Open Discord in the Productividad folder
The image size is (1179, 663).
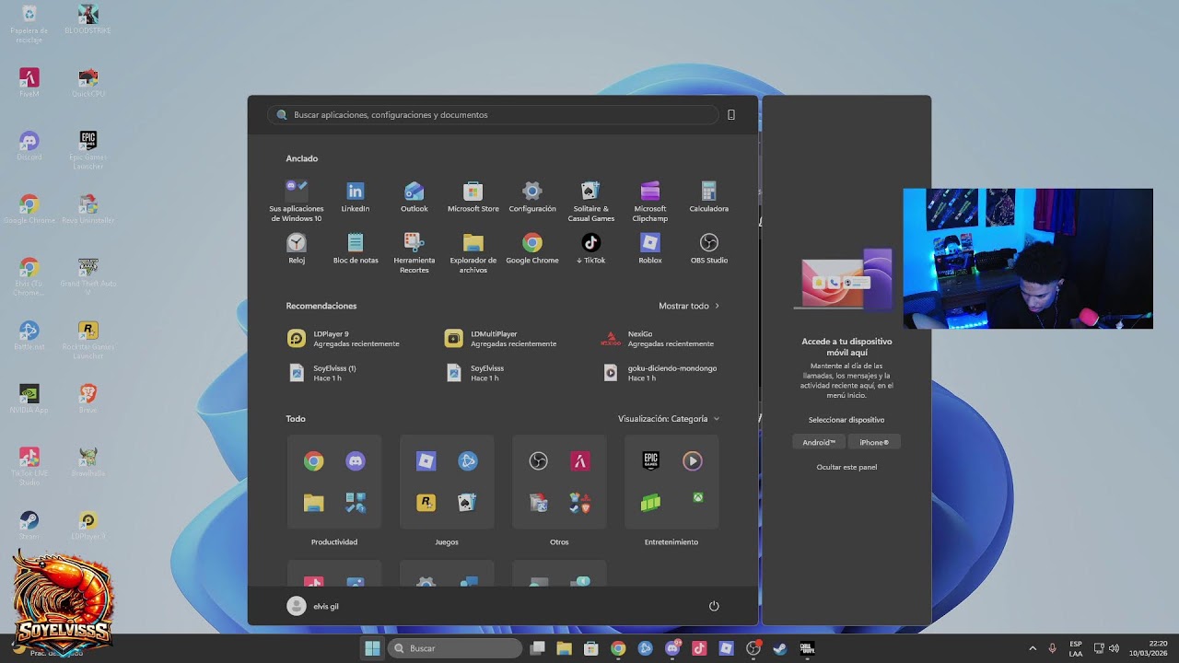(x=356, y=461)
